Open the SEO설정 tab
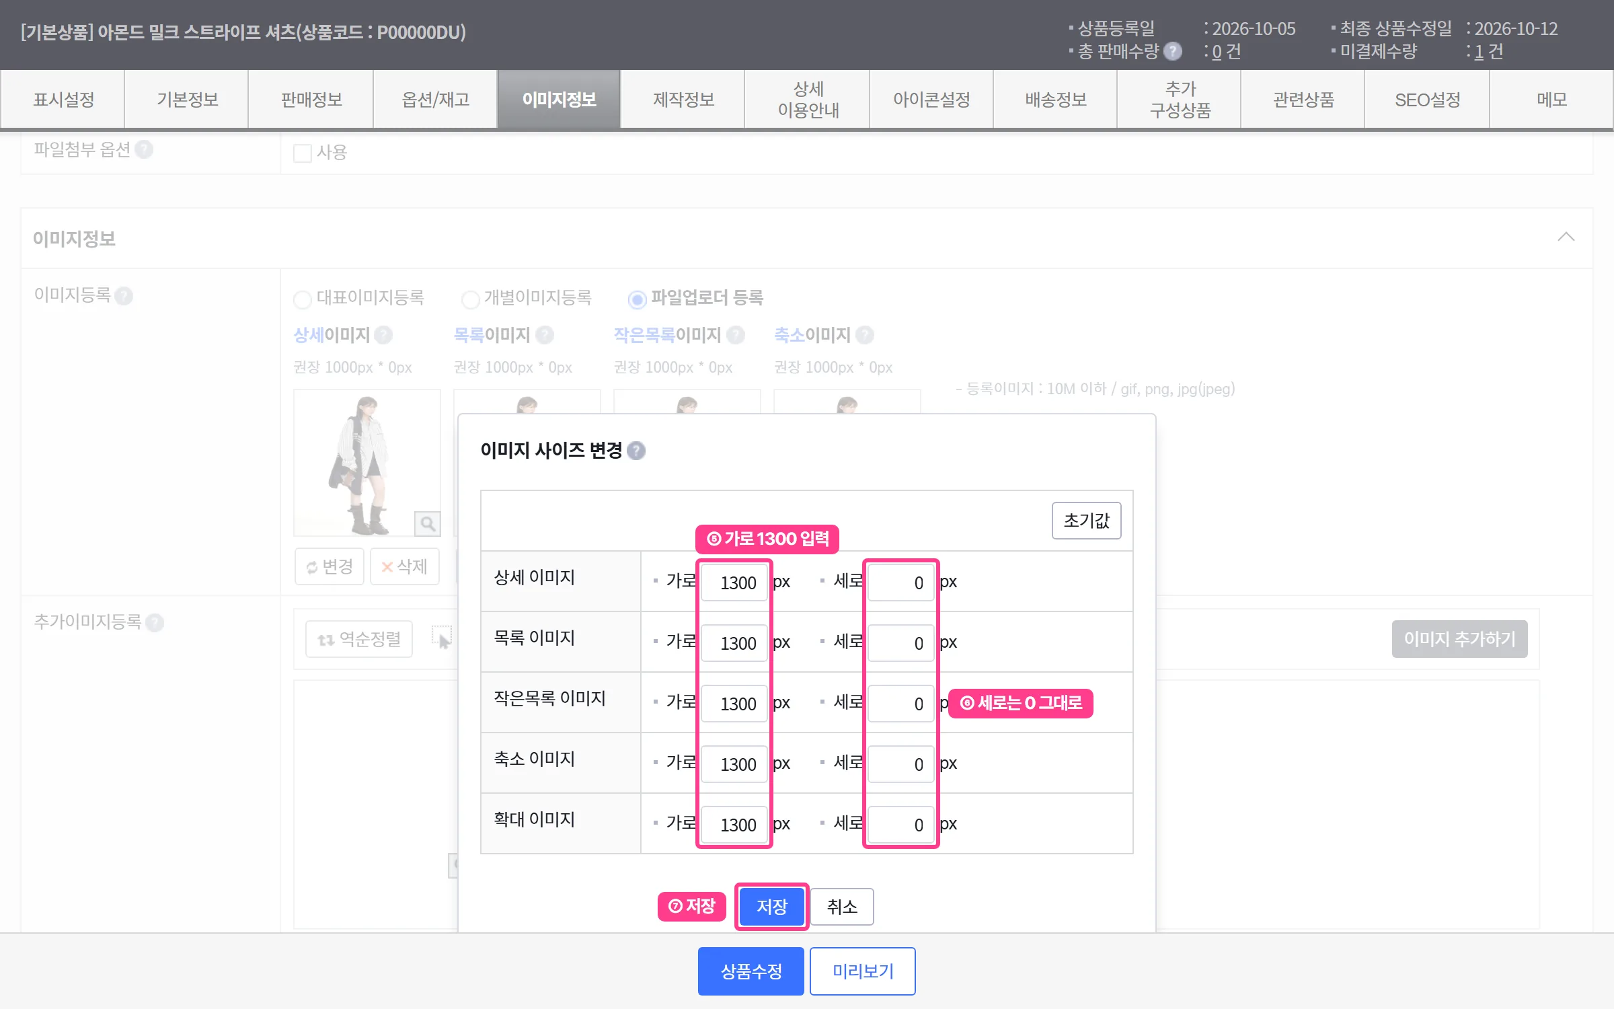Image resolution: width=1614 pixels, height=1009 pixels. pos(1428,100)
